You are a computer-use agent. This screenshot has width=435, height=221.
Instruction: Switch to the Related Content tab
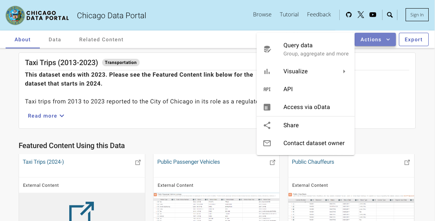pyautogui.click(x=101, y=39)
